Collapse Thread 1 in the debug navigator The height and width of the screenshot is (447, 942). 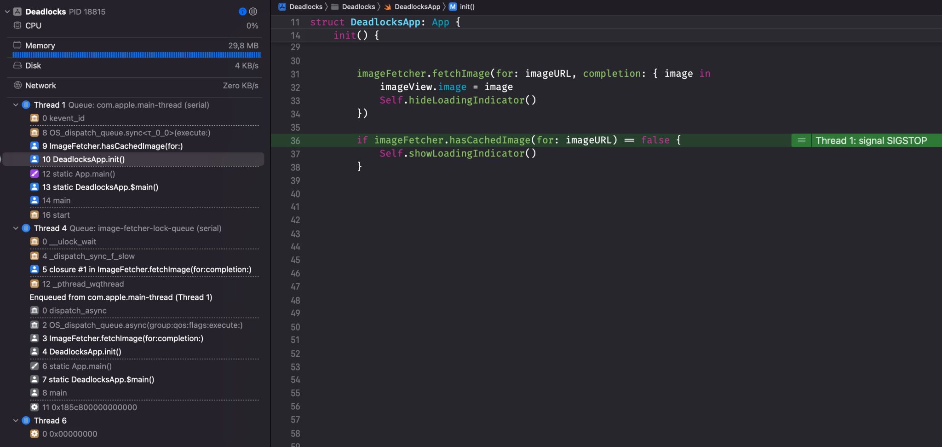point(15,104)
